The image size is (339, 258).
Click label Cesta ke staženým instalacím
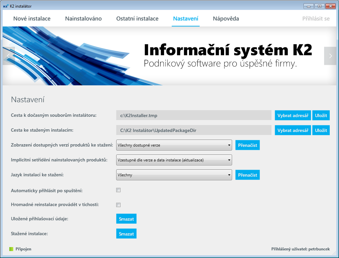point(42,130)
